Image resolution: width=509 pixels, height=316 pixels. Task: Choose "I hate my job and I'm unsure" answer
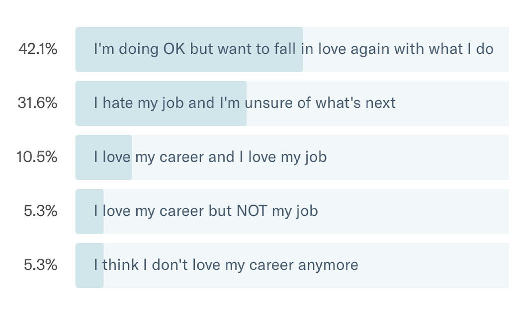point(245,103)
